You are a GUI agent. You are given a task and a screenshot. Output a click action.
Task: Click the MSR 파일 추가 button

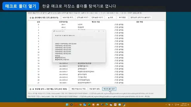click(68, 18)
